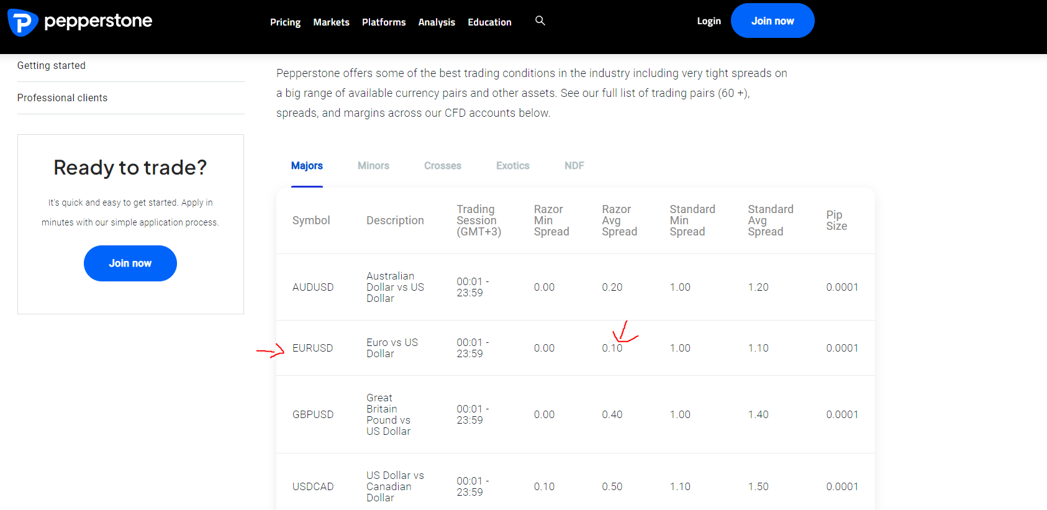Select the GBPUSD symbol cell
Viewport: 1047px width, 510px height.
click(313, 414)
